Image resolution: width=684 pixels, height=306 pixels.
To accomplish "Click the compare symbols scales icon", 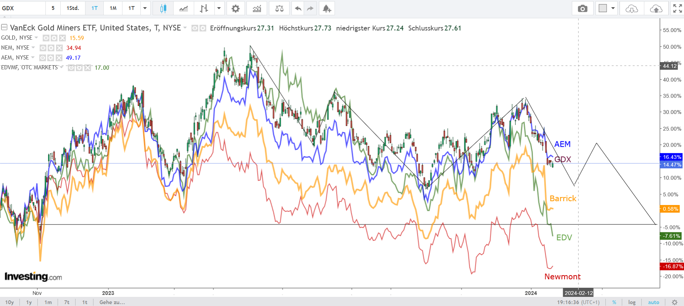I will [279, 8].
